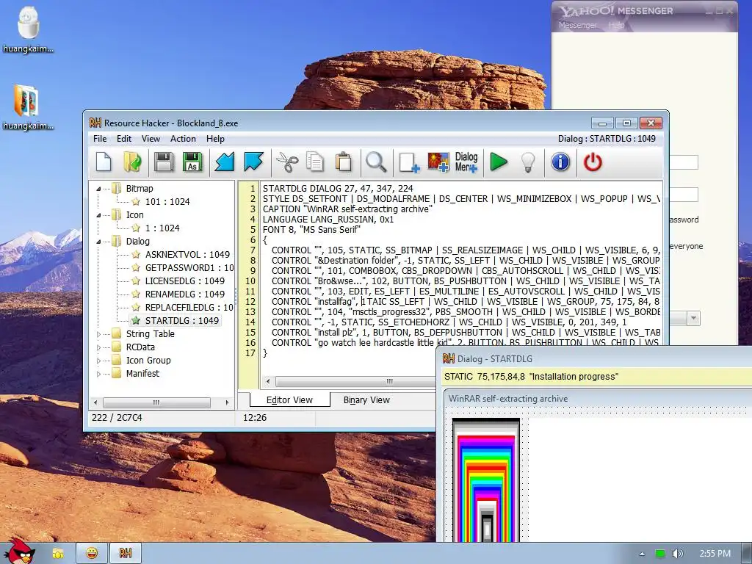
Task: Open the Edit menu
Action: coord(123,139)
